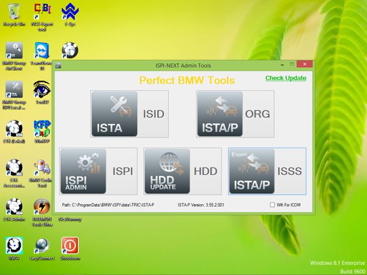Select the INPA desktop shortcut
Viewport: 367px width, 275px height.
point(14,248)
